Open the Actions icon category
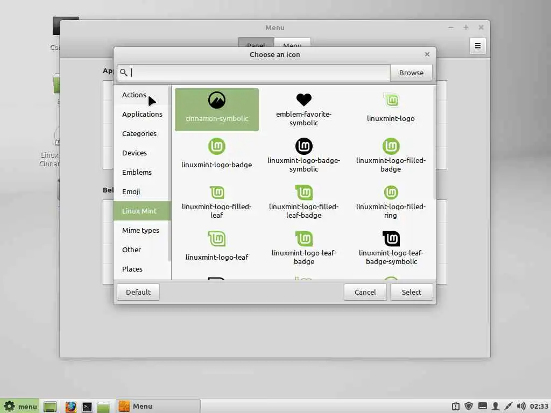The height and width of the screenshot is (413, 551). [142, 95]
